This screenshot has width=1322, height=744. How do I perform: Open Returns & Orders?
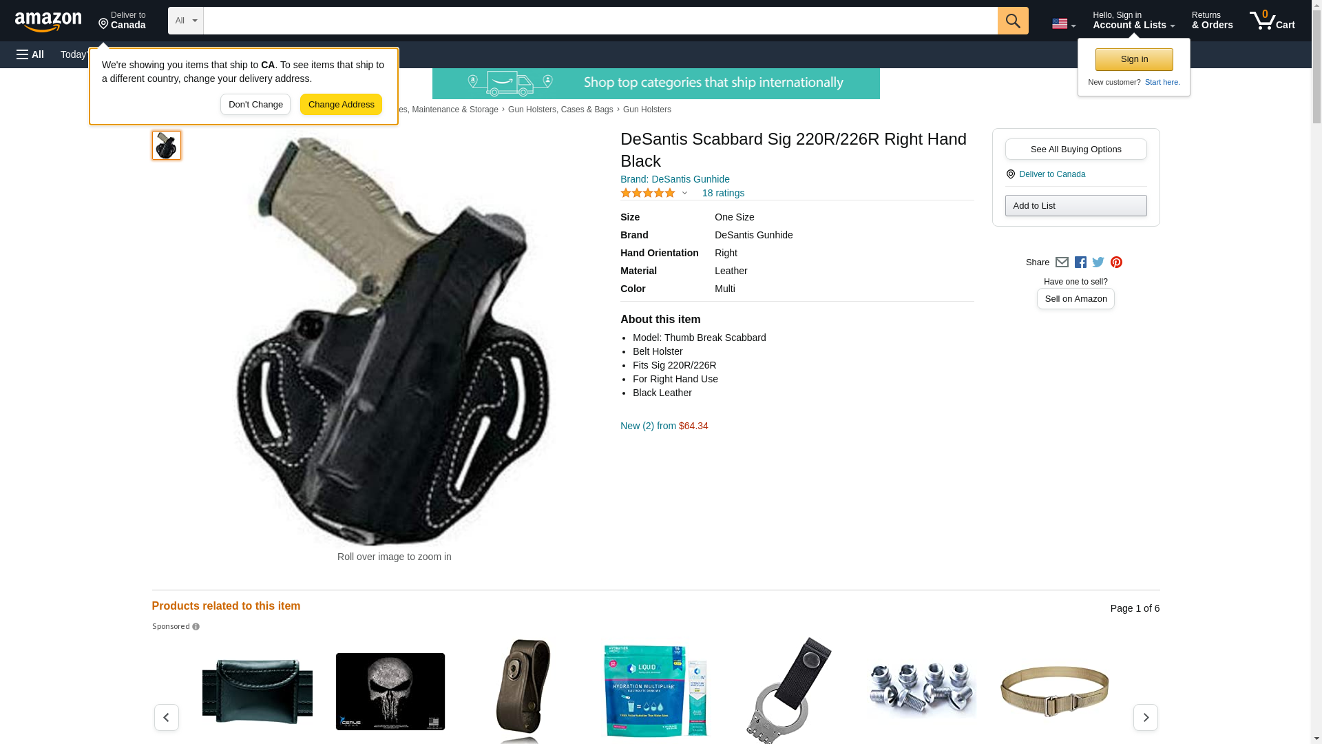[x=1212, y=21]
